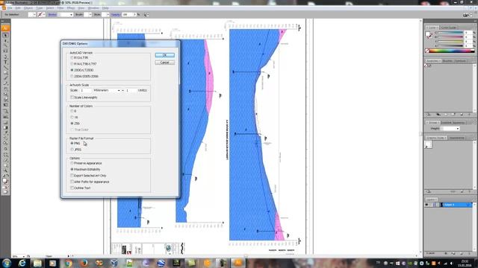Adjust the cyan slider in Color panel
Viewport: 478px width, 268px height.
pos(450,33)
